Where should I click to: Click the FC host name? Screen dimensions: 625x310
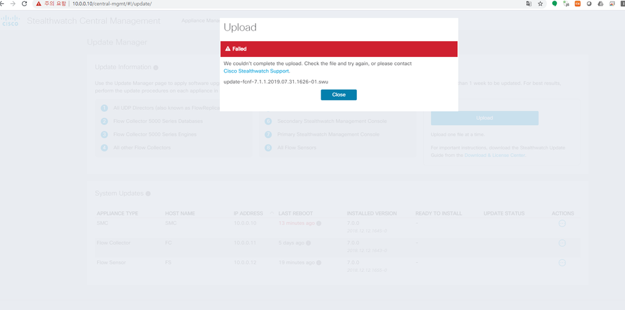click(x=168, y=242)
